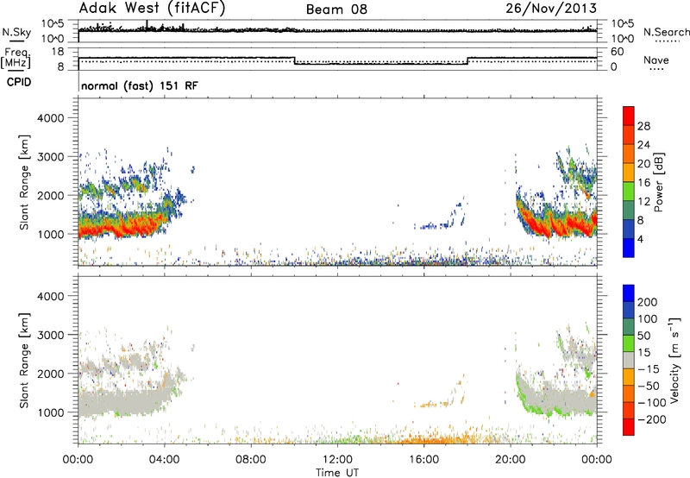The height and width of the screenshot is (478, 690).
Task: Click the Velocity scale value '200'
Action: [x=648, y=302]
